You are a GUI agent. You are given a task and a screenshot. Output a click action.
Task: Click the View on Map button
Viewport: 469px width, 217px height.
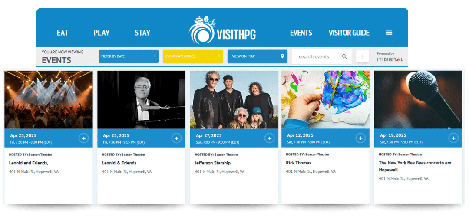coord(257,56)
